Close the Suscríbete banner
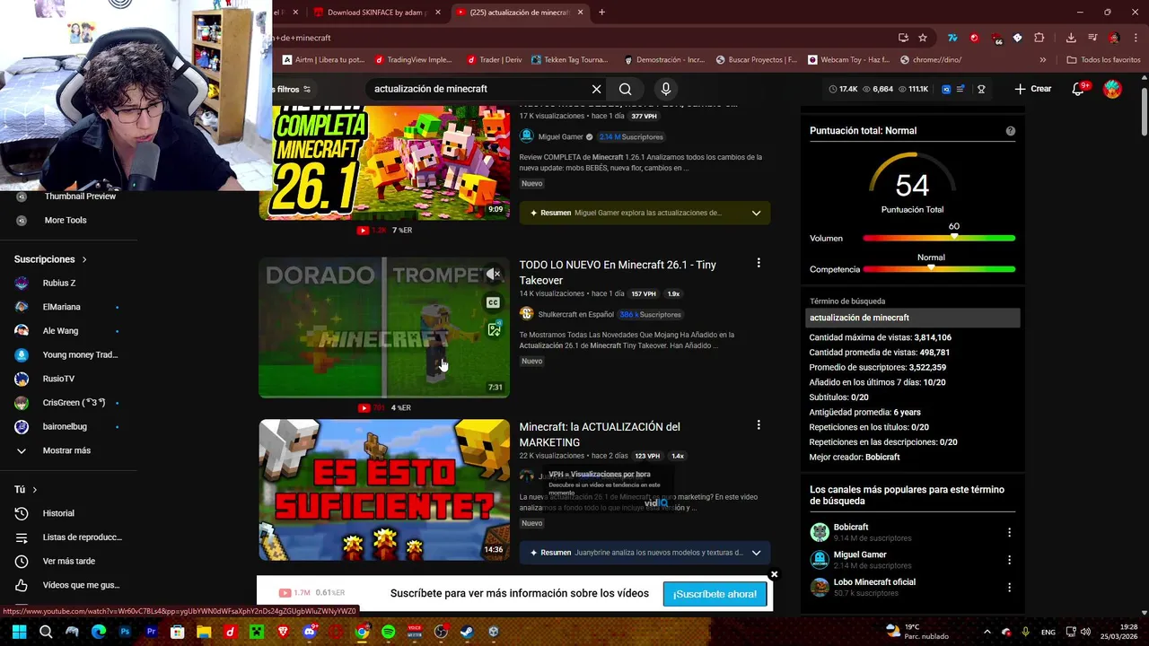 774,574
